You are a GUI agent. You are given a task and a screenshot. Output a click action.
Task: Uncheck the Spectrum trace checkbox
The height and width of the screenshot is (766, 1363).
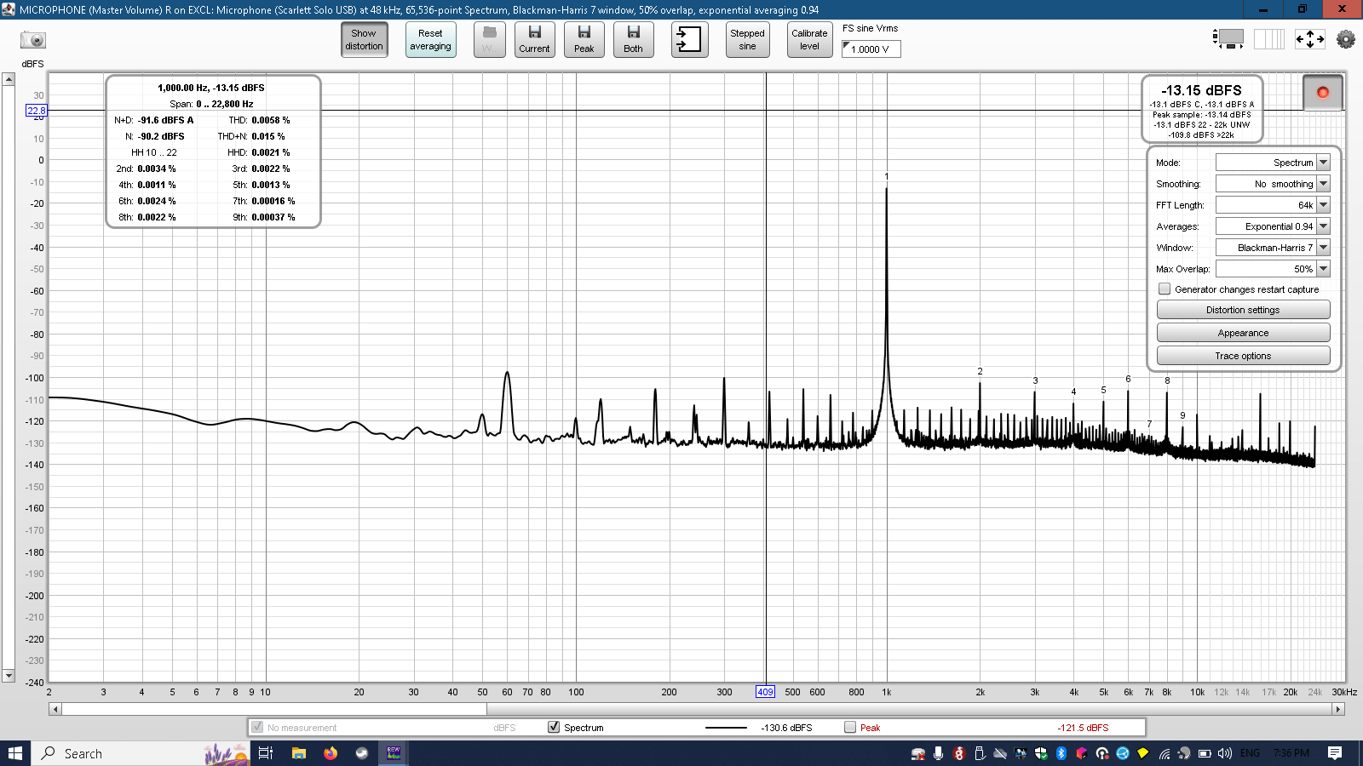pyautogui.click(x=554, y=727)
